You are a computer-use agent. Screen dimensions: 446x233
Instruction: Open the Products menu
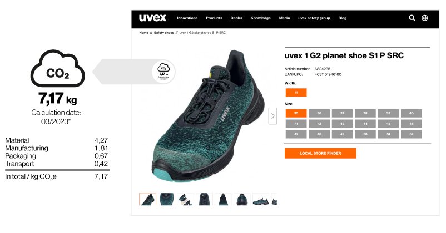214,18
